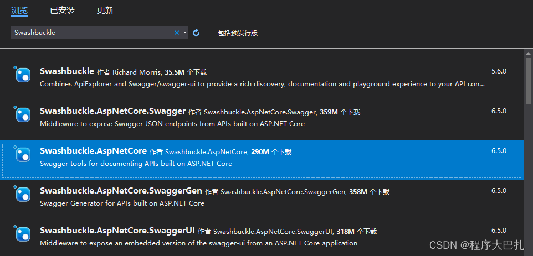Open the search history dropdown arrow
The image size is (533, 256).
[185, 33]
